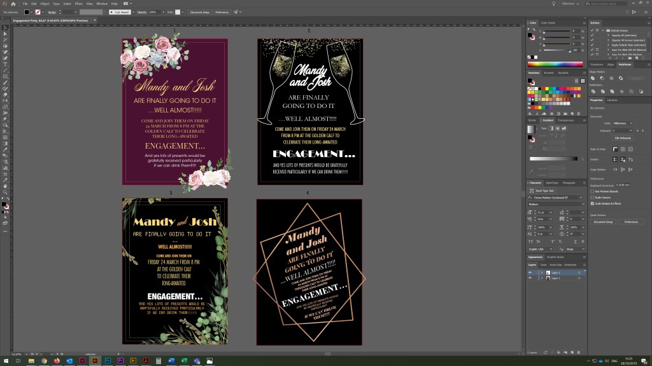Open the Effect menu
This screenshot has height=366, width=652.
[78, 4]
